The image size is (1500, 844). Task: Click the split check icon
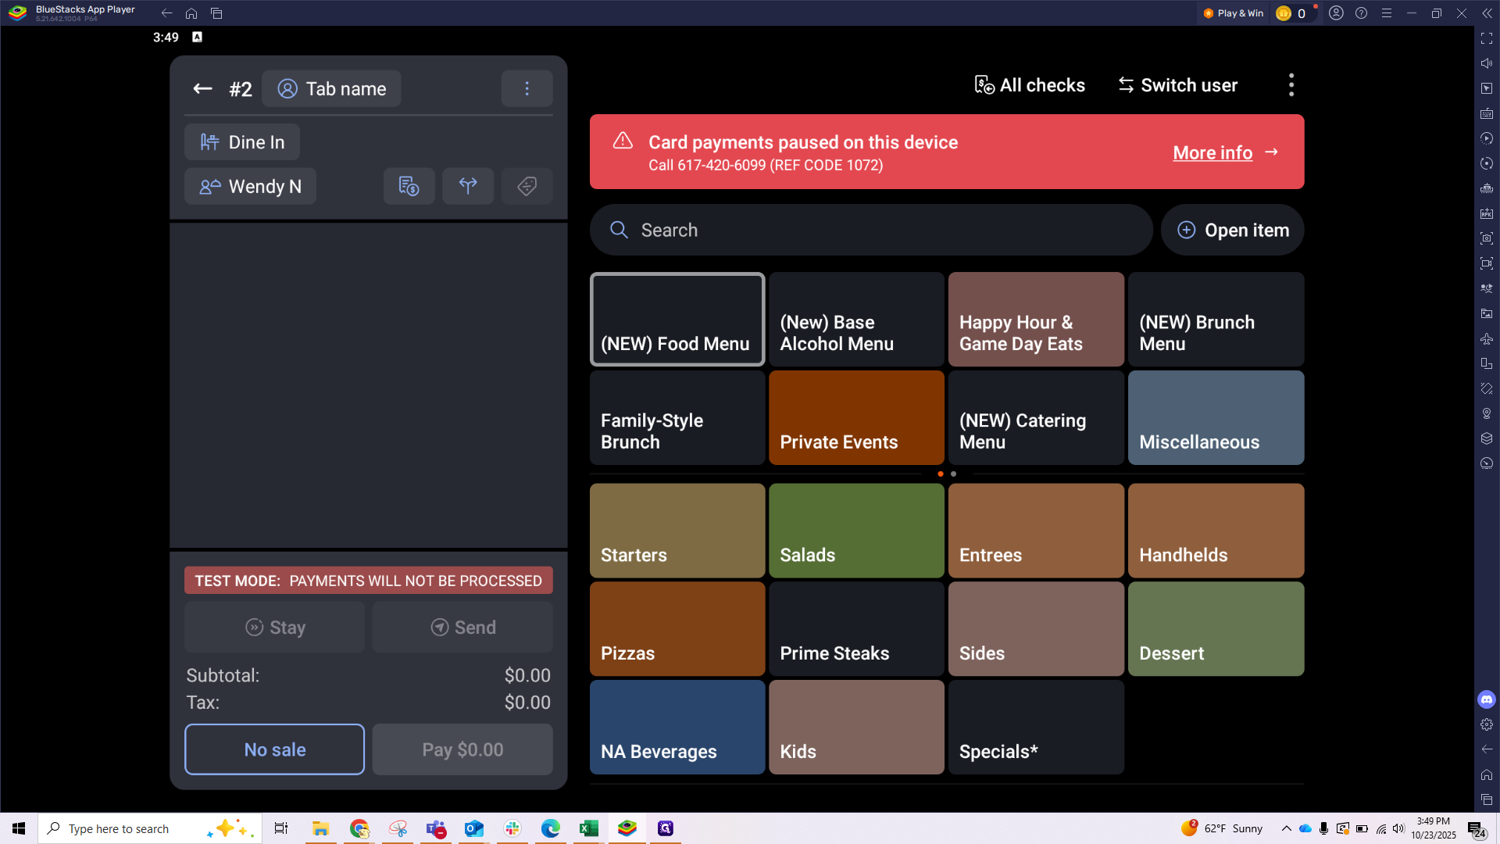468,186
